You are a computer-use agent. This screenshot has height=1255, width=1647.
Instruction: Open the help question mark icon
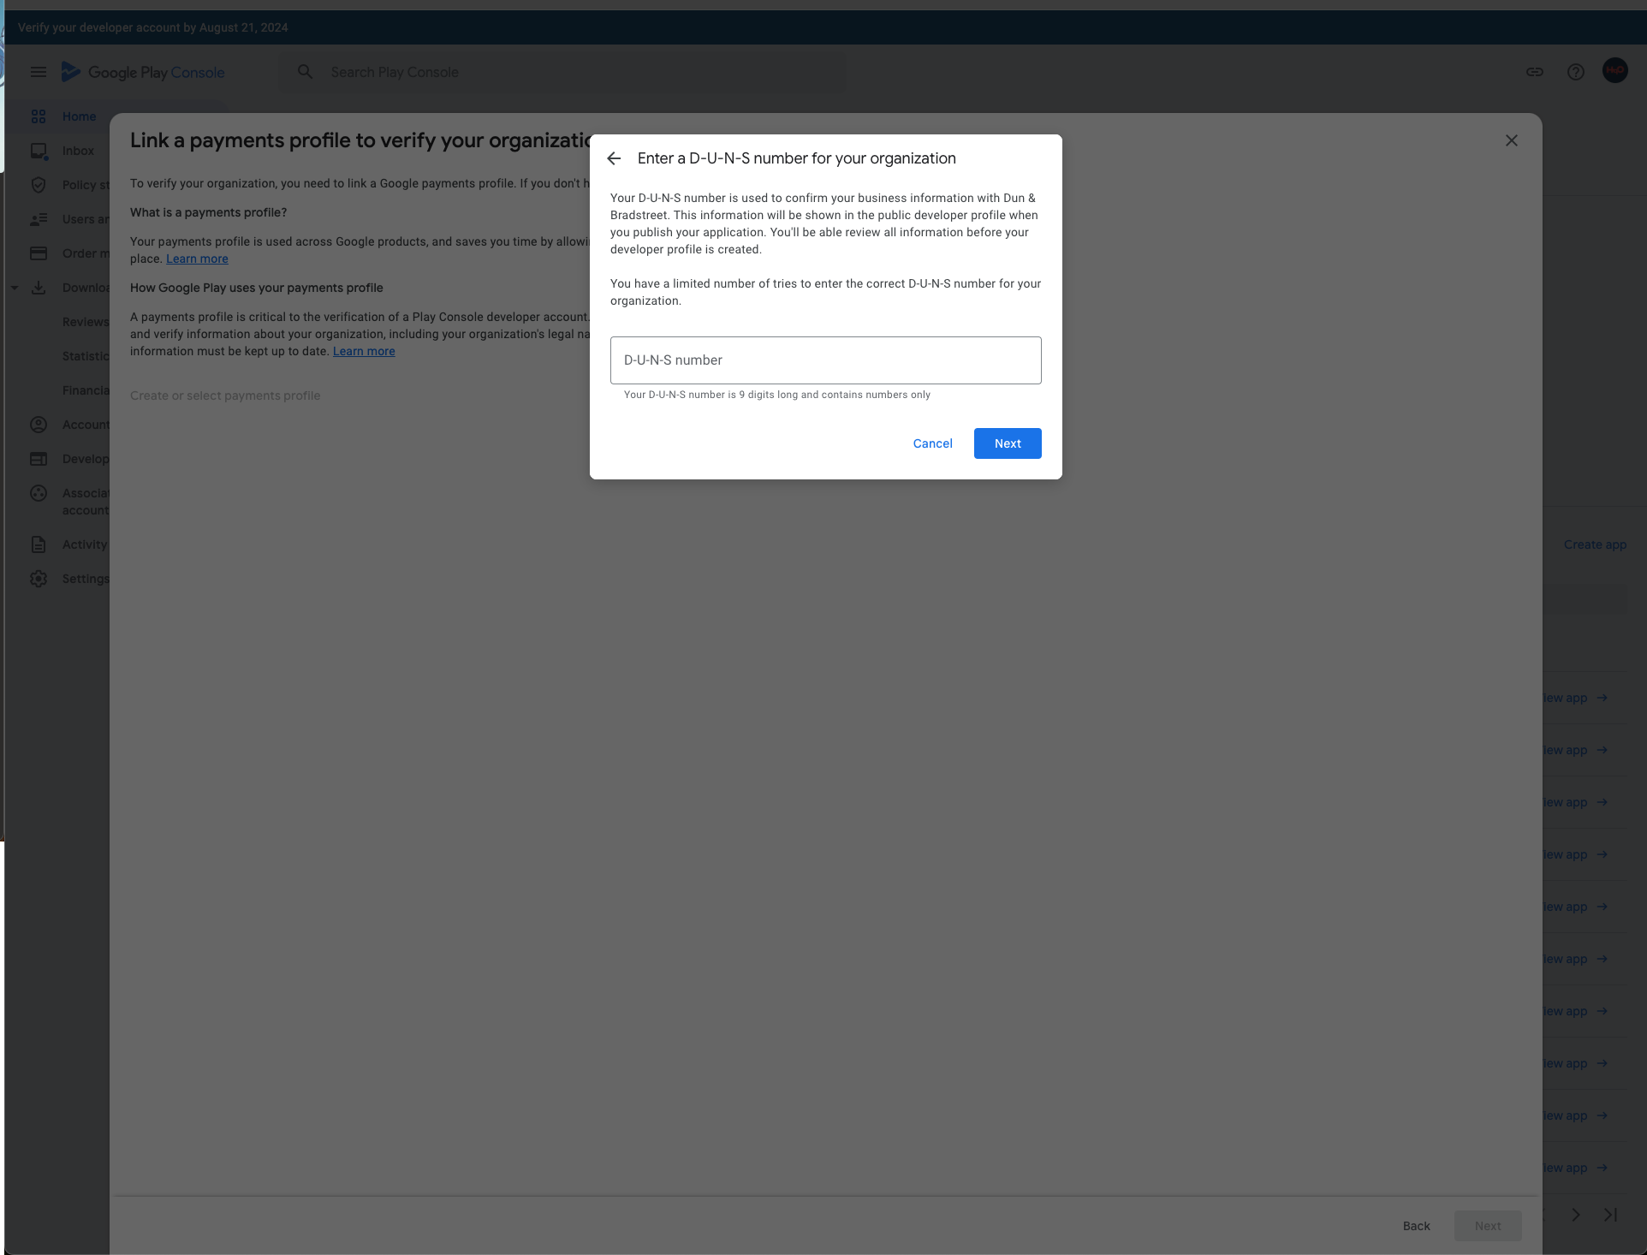pyautogui.click(x=1576, y=72)
